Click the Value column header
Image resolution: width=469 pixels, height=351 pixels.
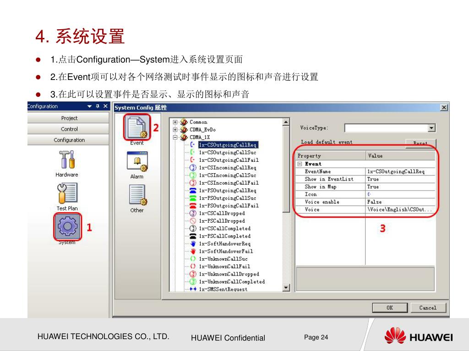click(x=400, y=156)
